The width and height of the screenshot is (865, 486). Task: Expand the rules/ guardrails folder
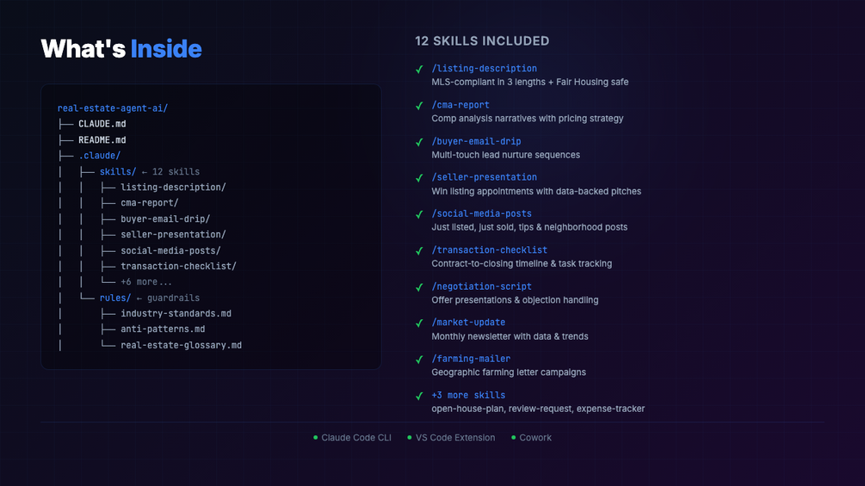(x=114, y=298)
